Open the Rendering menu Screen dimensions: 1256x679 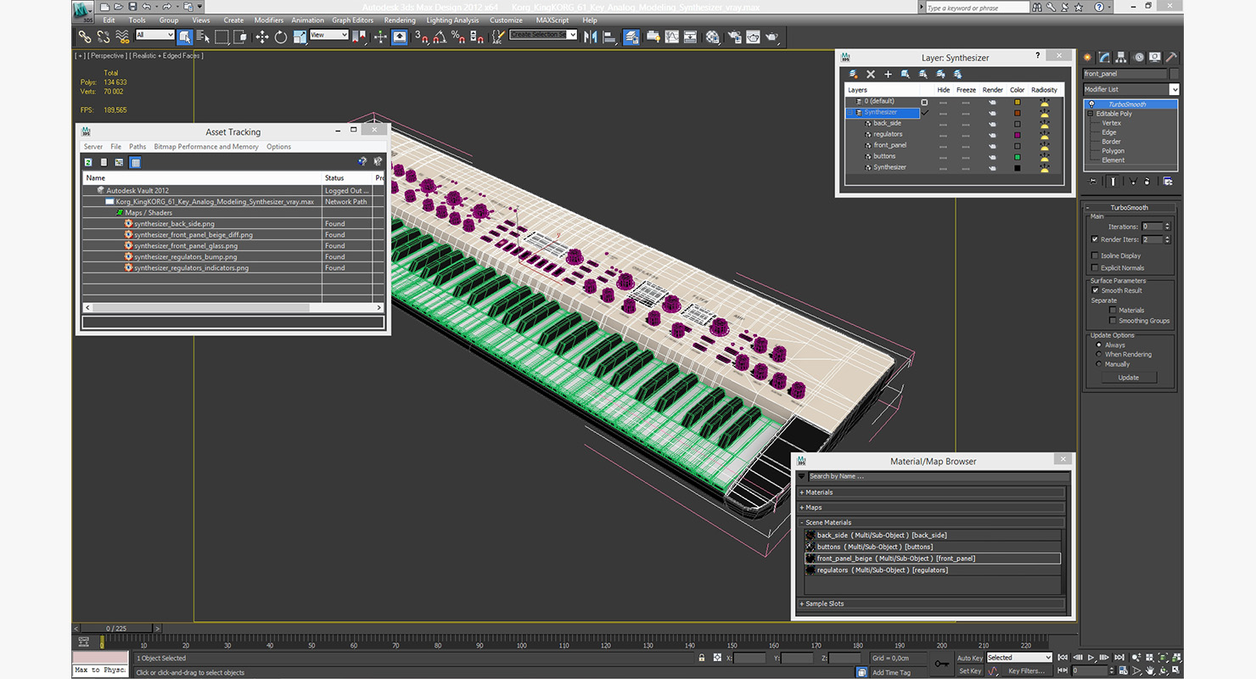pos(400,20)
